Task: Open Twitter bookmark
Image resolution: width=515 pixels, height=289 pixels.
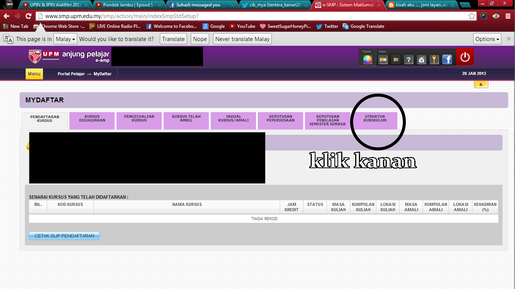Action: point(327,26)
